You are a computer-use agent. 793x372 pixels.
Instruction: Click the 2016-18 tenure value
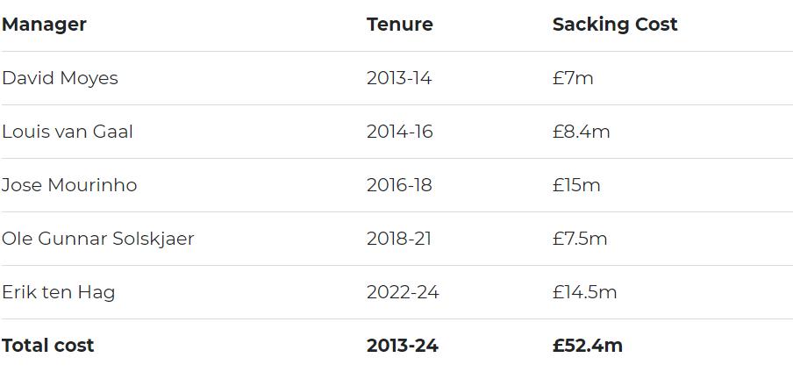[x=399, y=185]
